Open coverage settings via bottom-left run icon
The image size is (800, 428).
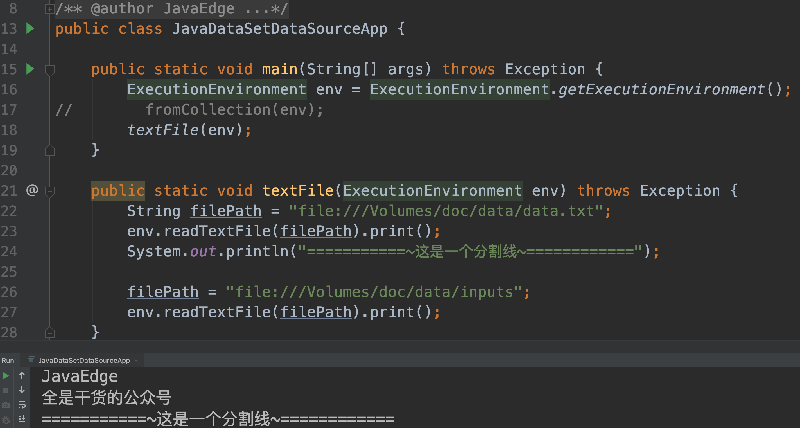[x=6, y=420]
